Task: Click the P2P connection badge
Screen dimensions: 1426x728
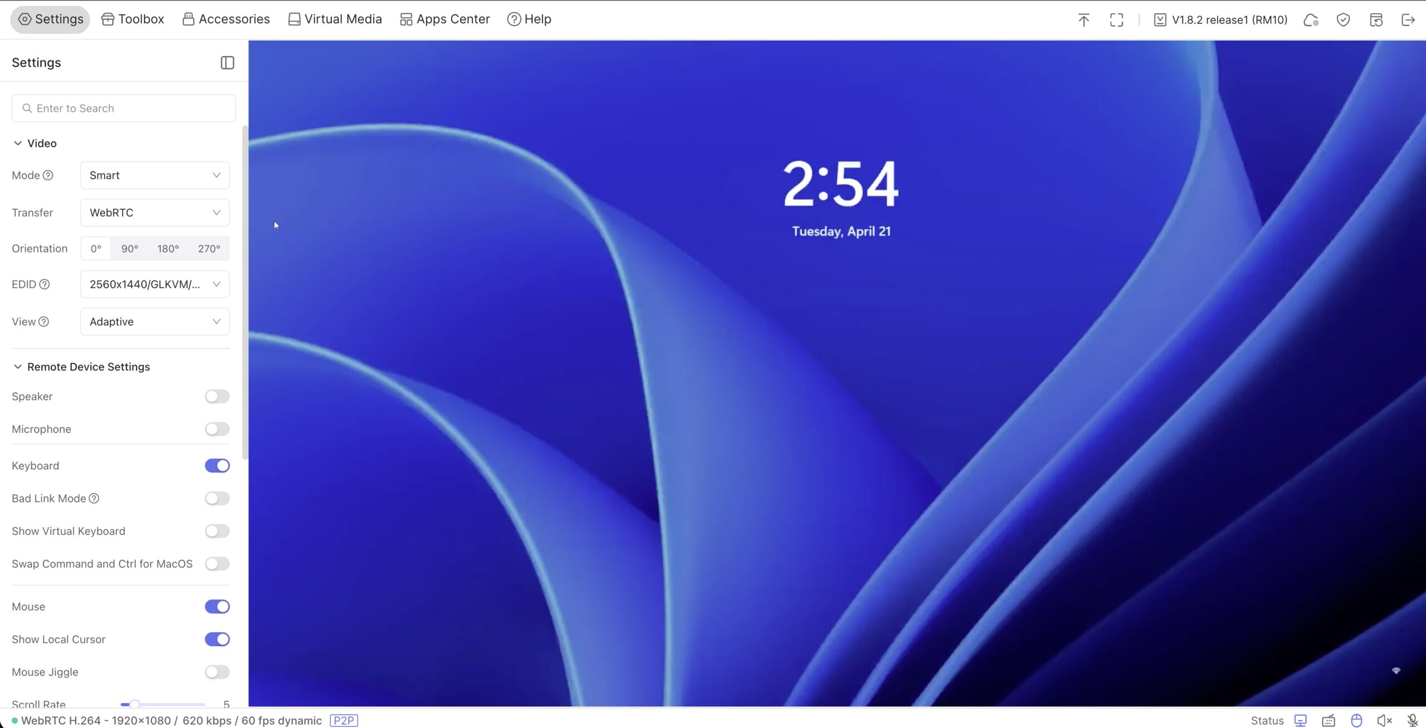Action: pyautogui.click(x=344, y=721)
